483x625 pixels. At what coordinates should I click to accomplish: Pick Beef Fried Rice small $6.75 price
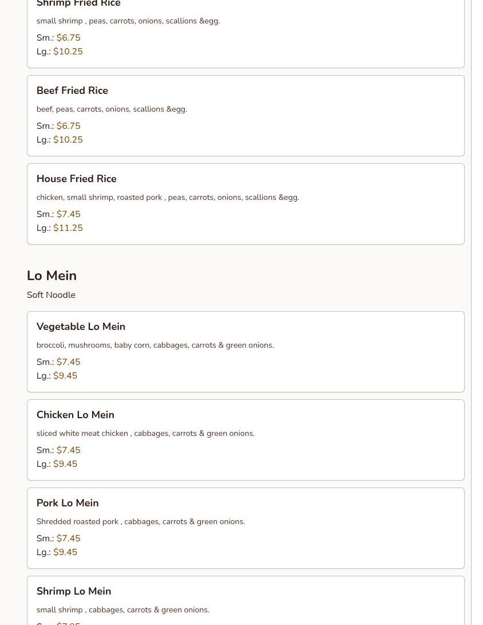68,126
